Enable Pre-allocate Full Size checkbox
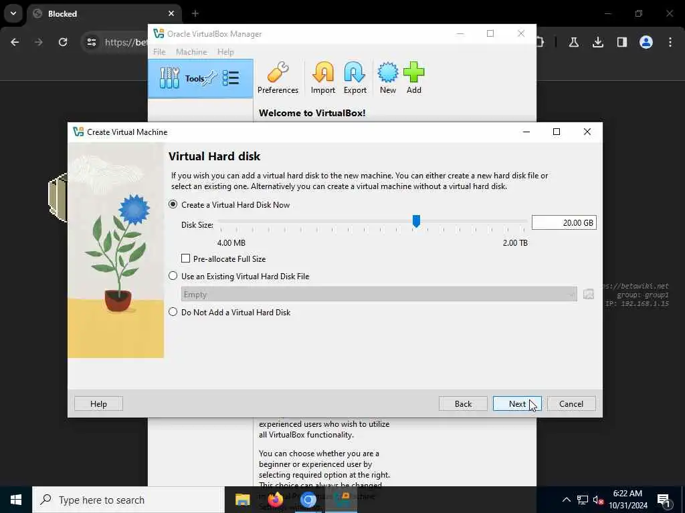This screenshot has height=513, width=685. coord(186,259)
